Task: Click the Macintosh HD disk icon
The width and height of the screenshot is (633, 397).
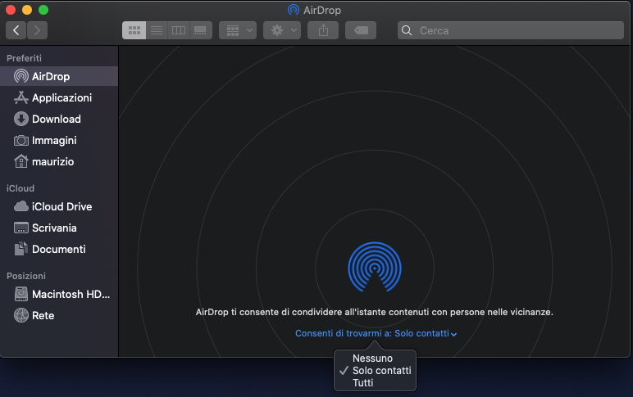Action: pyautogui.click(x=21, y=294)
